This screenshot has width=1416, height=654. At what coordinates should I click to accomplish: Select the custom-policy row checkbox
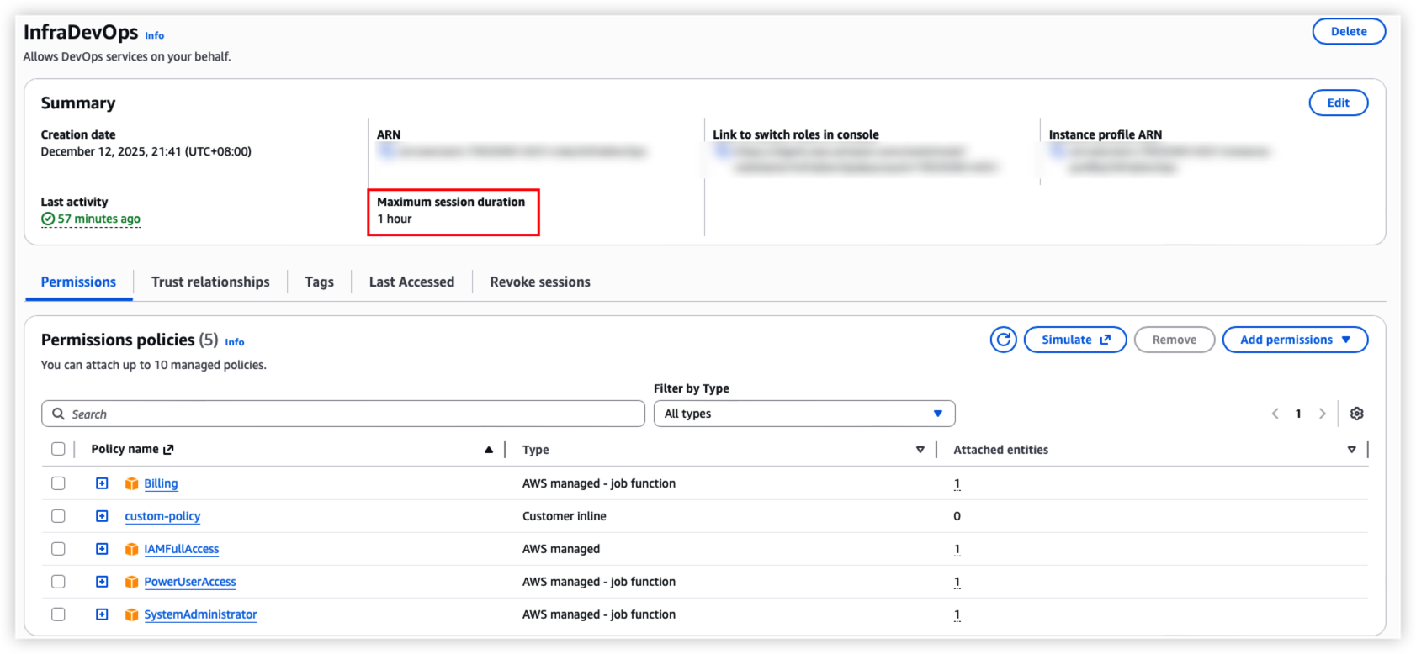click(58, 516)
